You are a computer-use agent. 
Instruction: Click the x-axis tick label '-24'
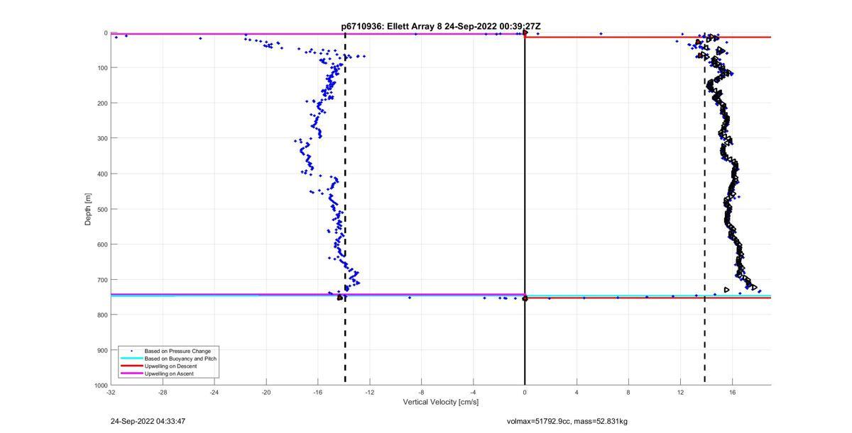click(214, 392)
